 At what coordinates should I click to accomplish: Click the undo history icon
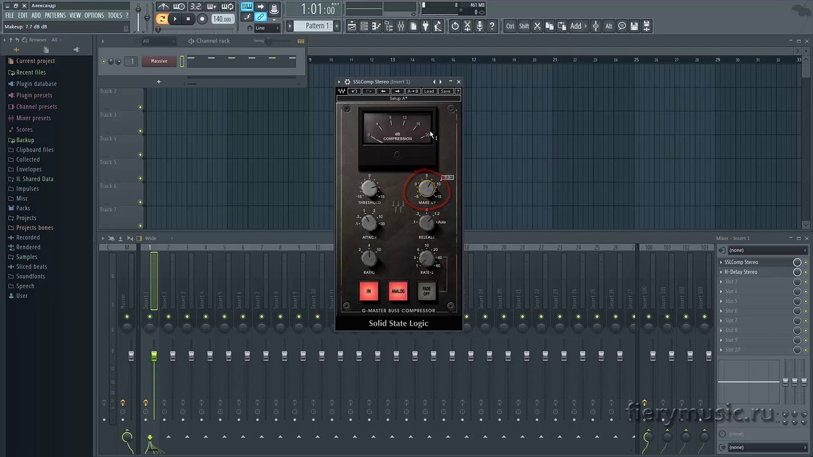click(455, 26)
